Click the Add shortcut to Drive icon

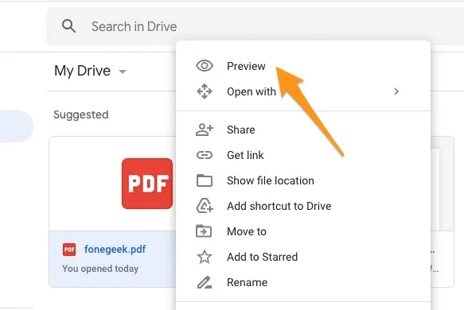pos(205,206)
